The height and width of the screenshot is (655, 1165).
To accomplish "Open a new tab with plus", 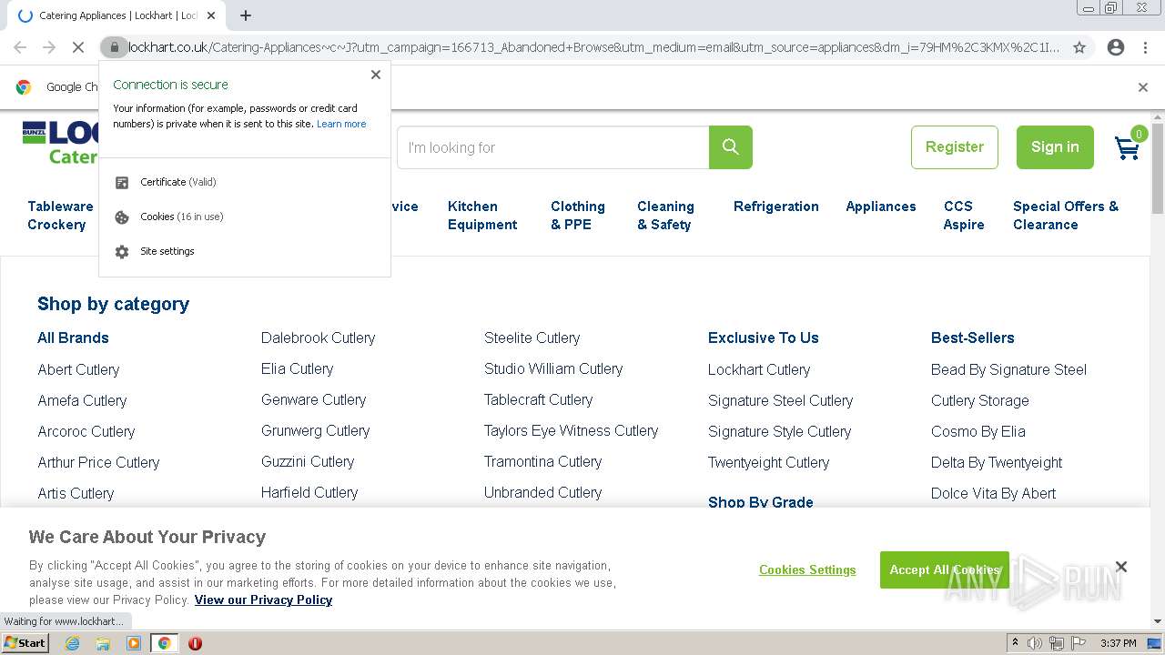I will [x=246, y=15].
